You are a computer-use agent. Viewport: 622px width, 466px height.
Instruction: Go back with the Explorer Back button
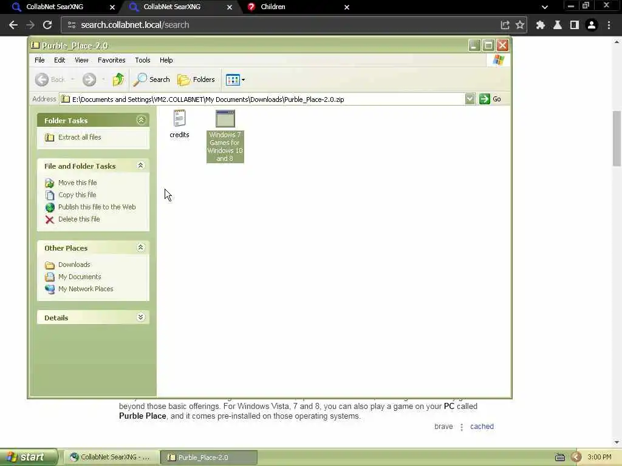pos(50,79)
